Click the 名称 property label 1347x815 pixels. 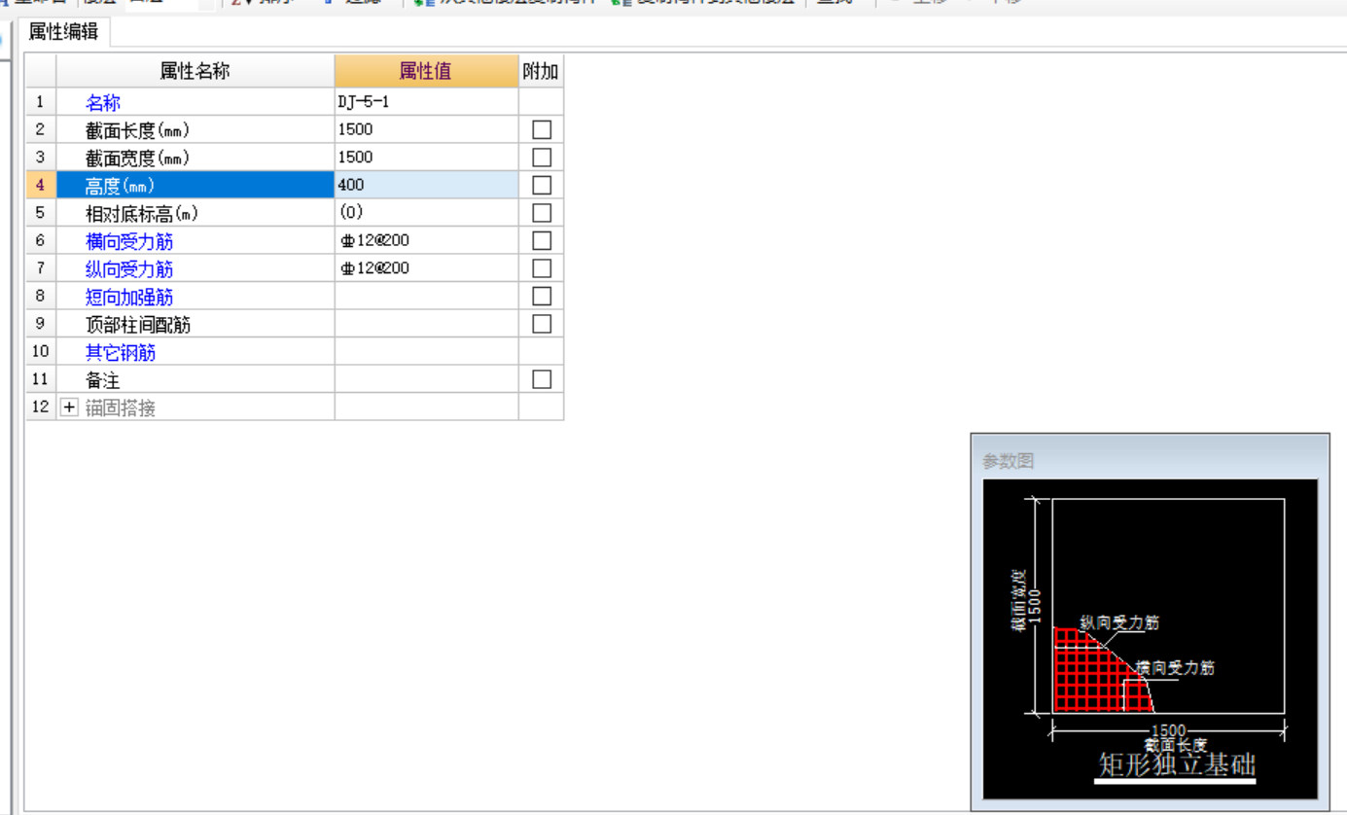pos(103,102)
